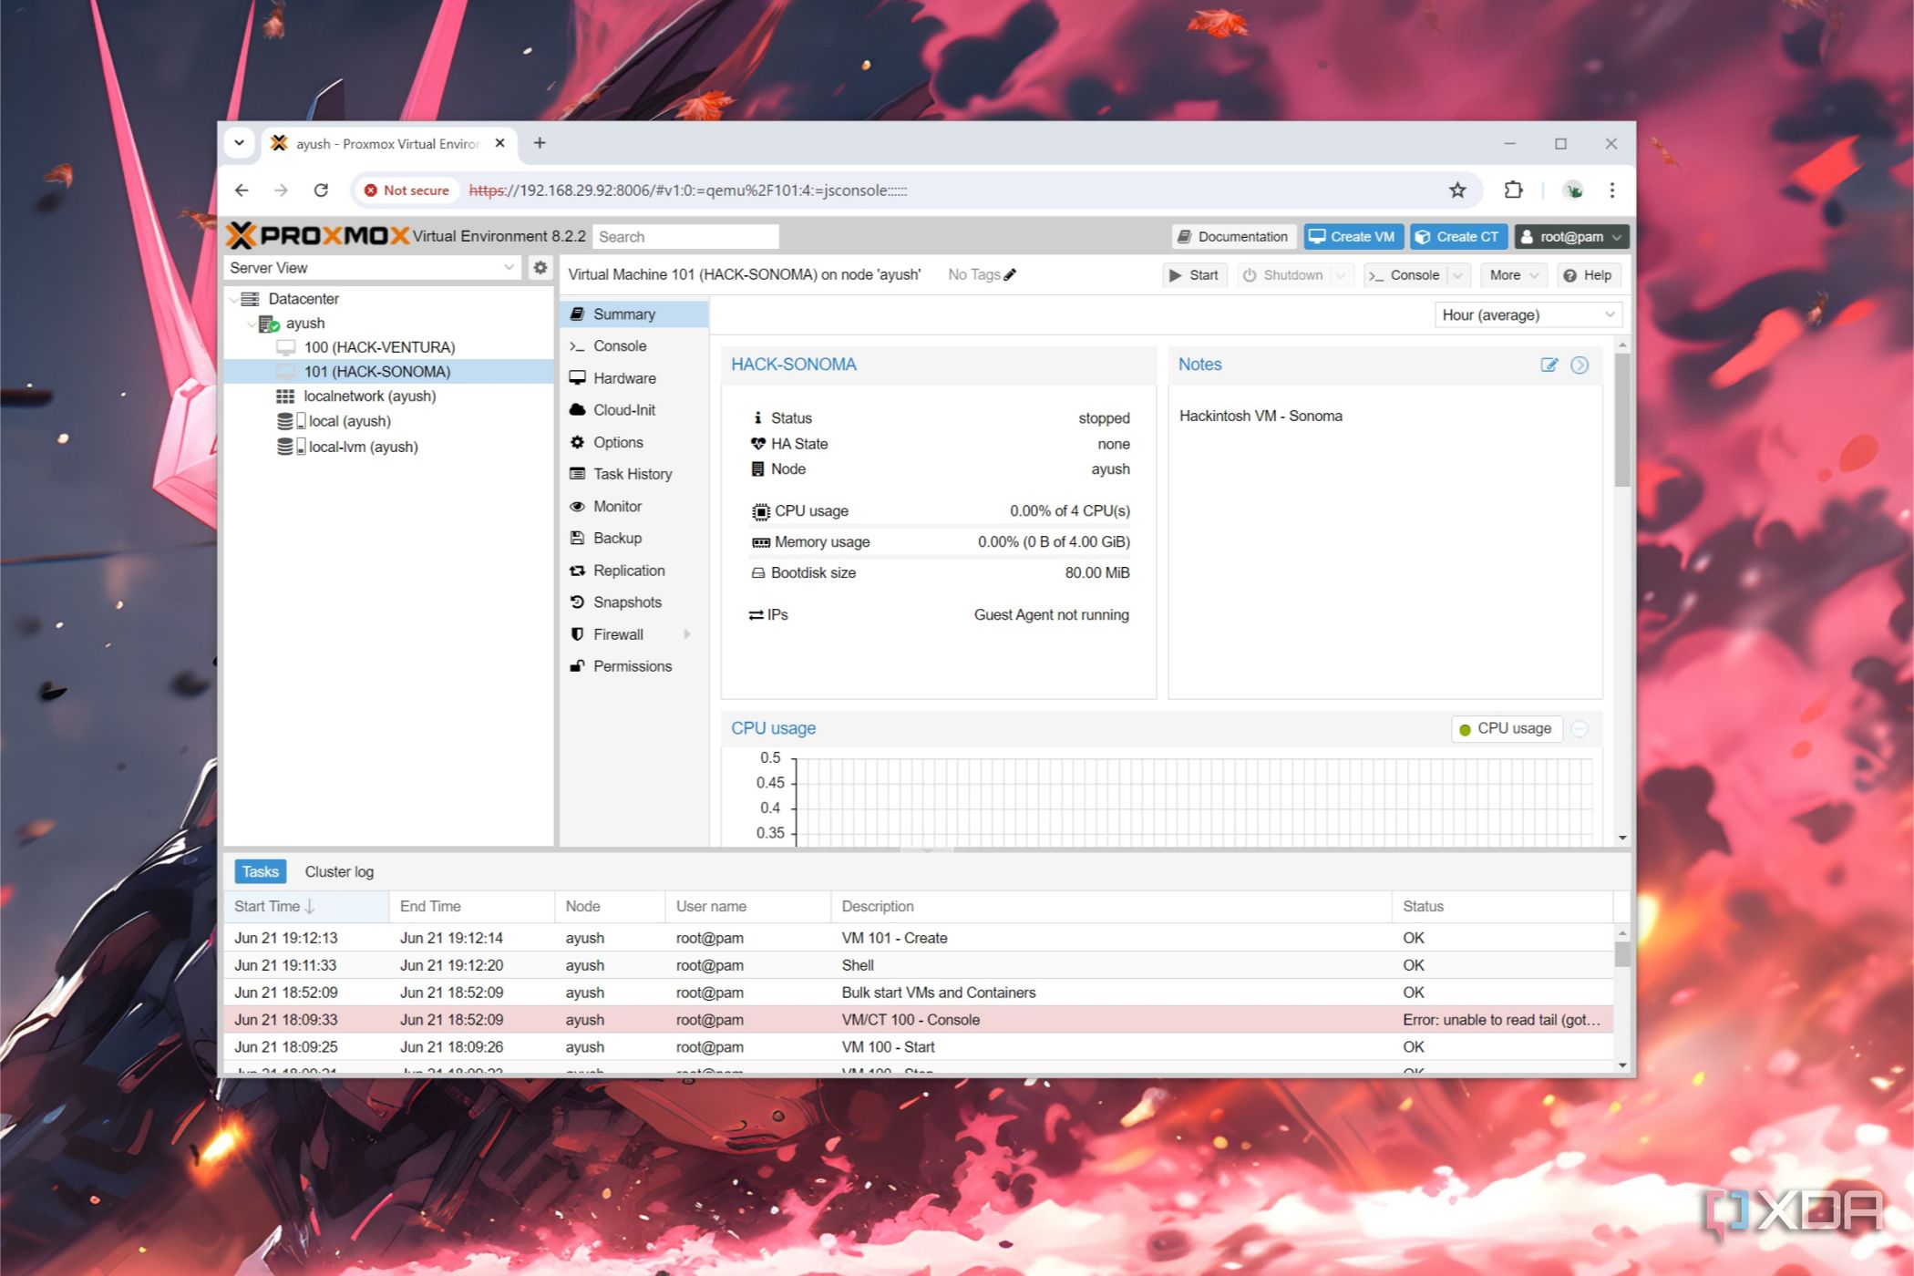Click Create VM

(1353, 236)
